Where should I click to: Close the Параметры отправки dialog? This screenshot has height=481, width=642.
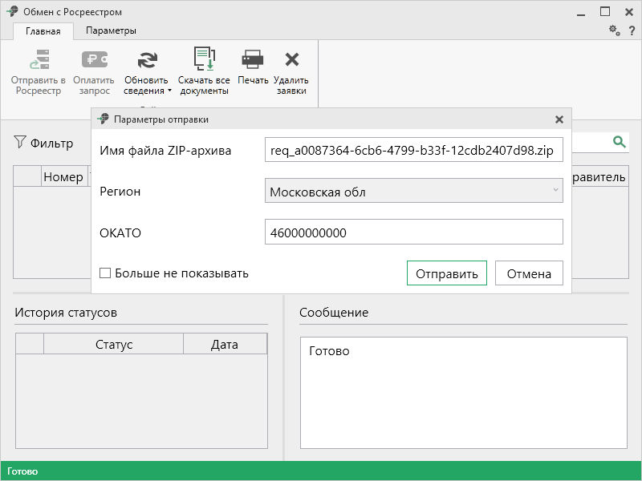click(559, 119)
